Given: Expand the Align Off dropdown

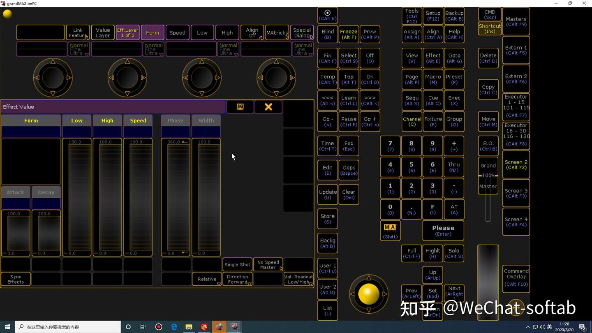Looking at the screenshot, I should [x=252, y=32].
